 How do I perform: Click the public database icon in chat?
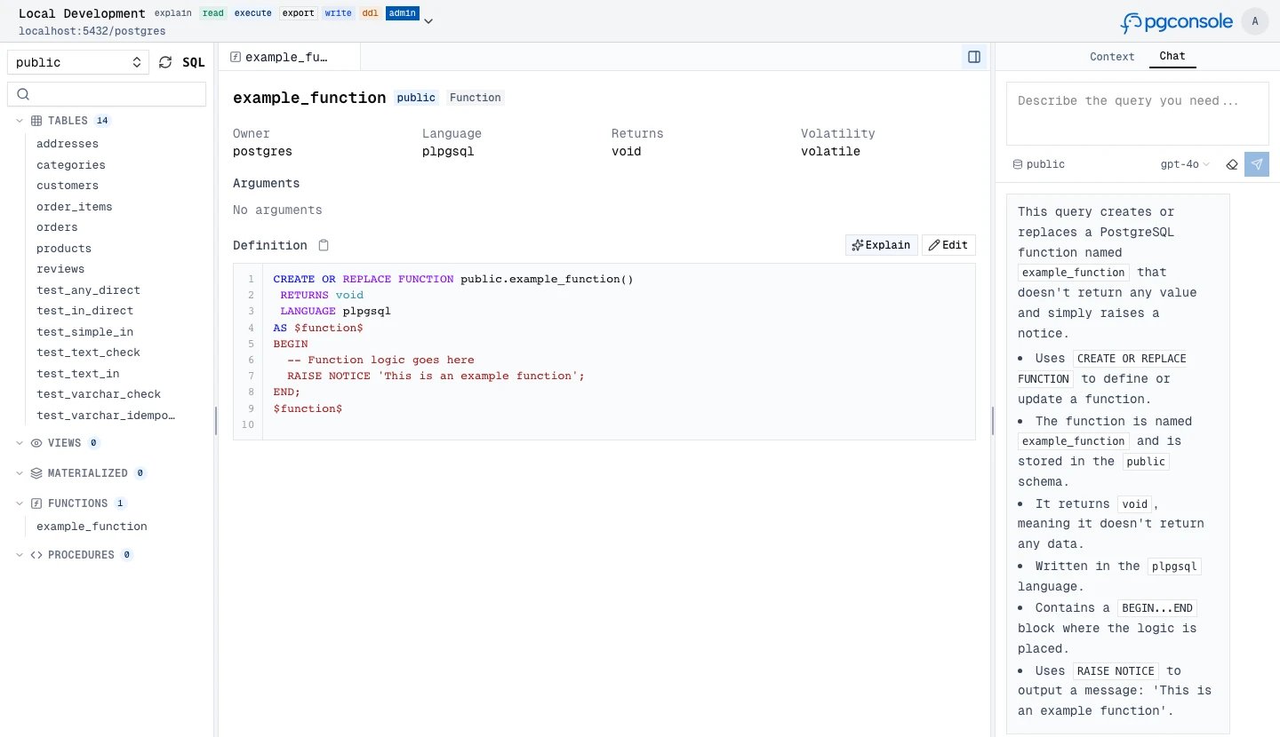point(1018,164)
